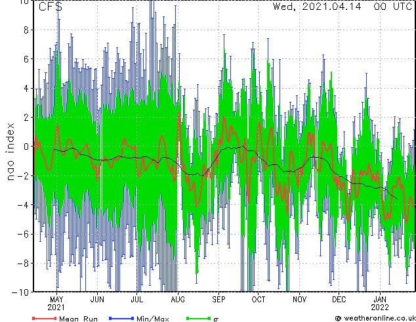Click the red Mean Run legend line
Screen dimensions: 416x322
(x=45, y=318)
